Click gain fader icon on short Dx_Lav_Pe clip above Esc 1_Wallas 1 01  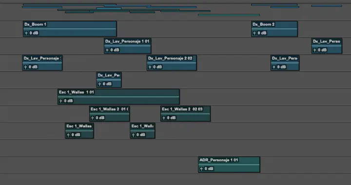tap(99, 84)
